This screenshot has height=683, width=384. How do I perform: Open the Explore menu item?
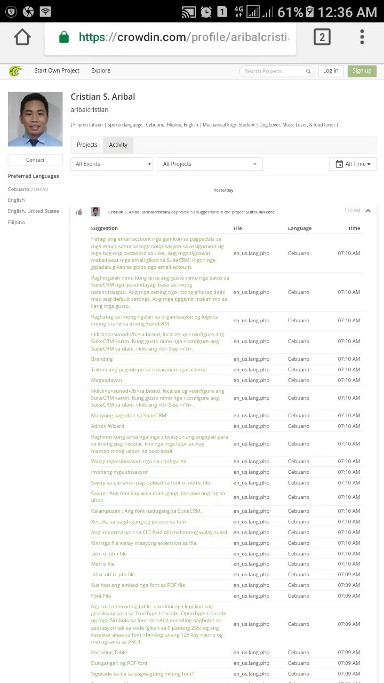(101, 70)
